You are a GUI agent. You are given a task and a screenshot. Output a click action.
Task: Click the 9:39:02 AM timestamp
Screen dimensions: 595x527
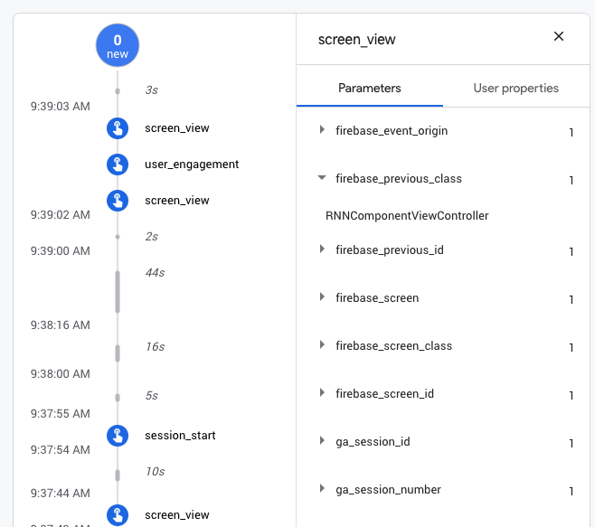pyautogui.click(x=61, y=215)
